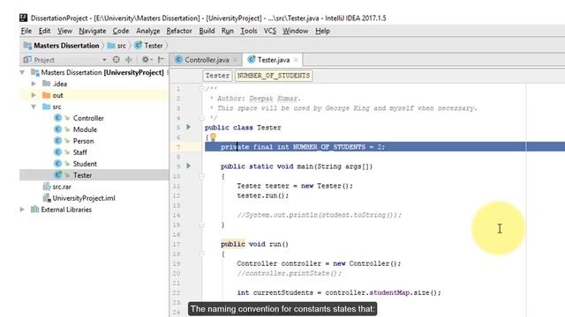Select UniversityProject.iml file
The width and height of the screenshot is (565, 317).
point(84,198)
